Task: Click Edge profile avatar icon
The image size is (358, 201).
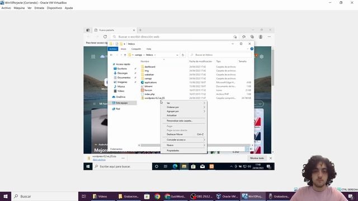Action: point(261,37)
